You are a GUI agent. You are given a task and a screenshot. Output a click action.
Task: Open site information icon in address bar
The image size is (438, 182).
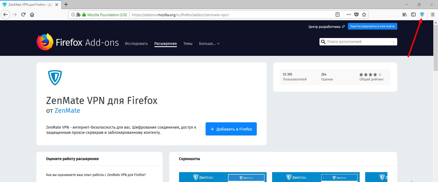(x=73, y=15)
